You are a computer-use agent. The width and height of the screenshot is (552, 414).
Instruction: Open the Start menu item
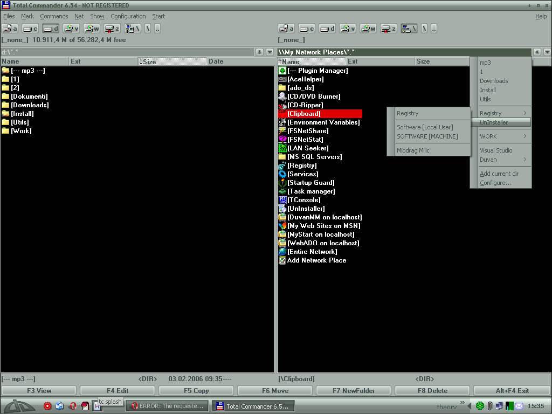coord(158,16)
